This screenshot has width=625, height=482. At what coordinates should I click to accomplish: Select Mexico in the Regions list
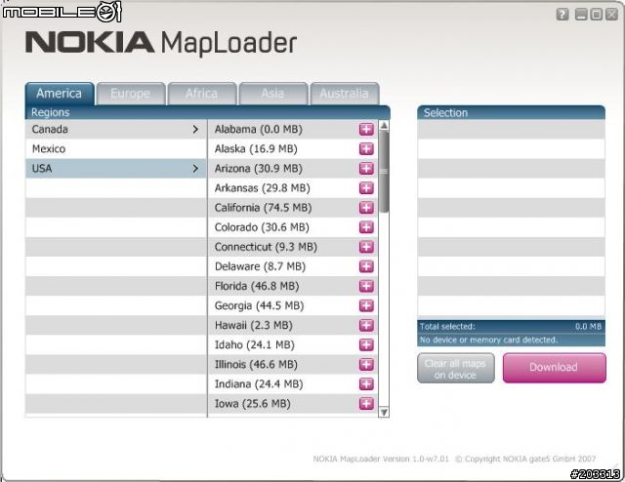[x=115, y=149]
